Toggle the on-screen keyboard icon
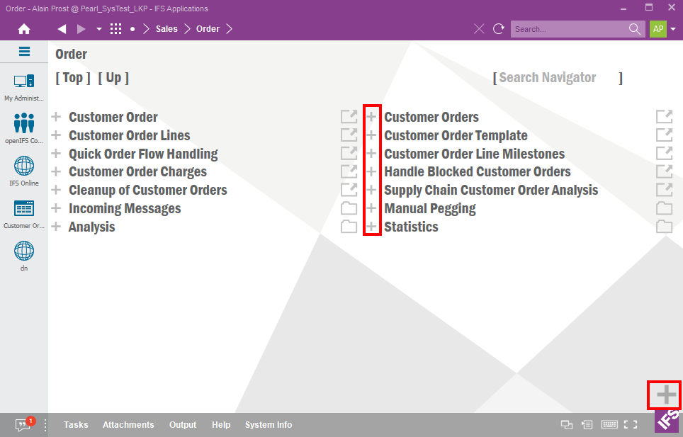683x437 pixels. coord(609,425)
